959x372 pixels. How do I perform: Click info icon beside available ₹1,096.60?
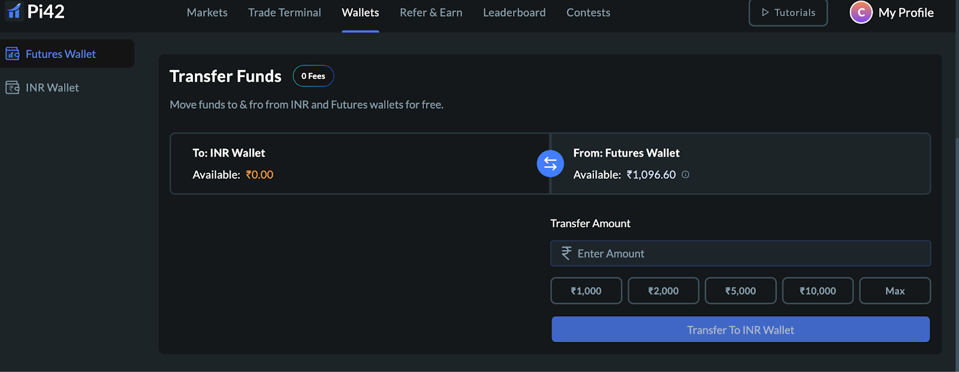point(686,175)
